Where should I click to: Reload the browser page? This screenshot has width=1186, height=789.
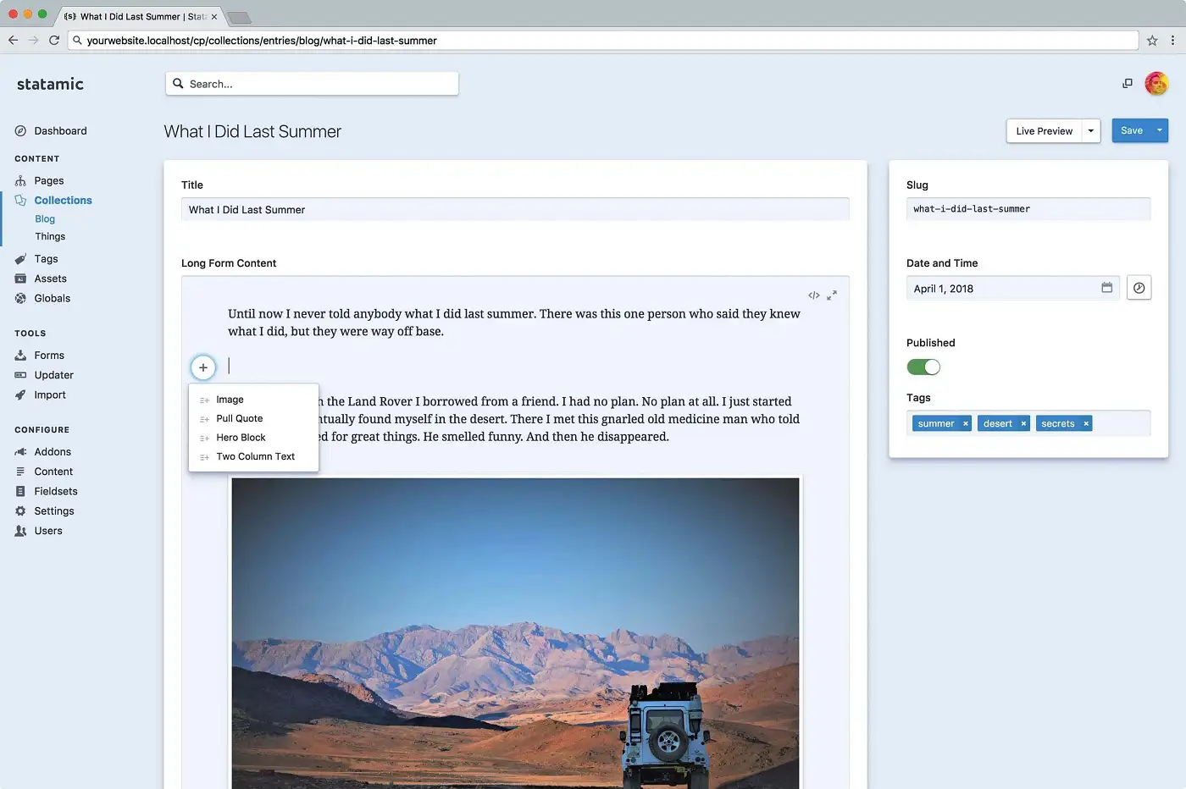(54, 41)
